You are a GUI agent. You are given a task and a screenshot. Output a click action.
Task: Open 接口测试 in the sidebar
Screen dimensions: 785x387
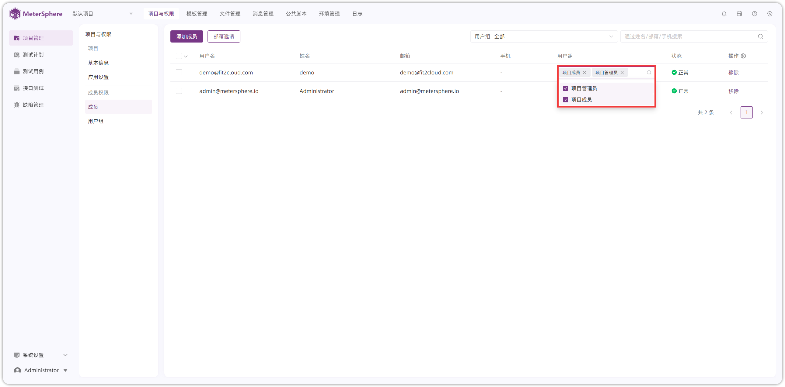[41, 88]
